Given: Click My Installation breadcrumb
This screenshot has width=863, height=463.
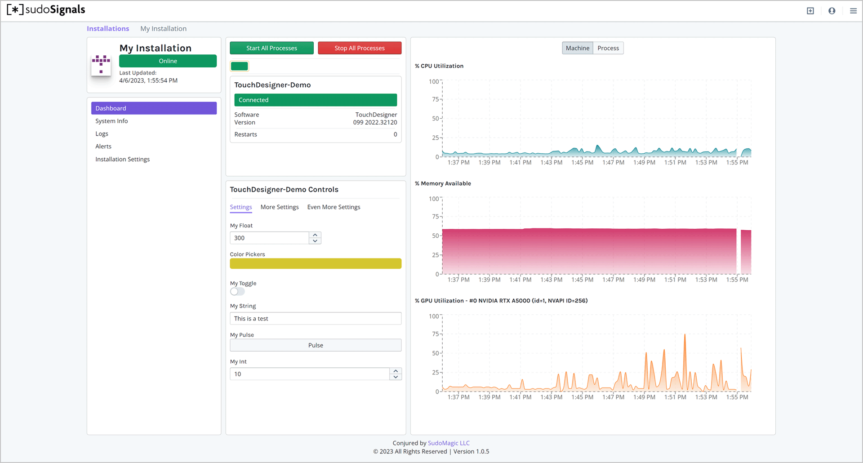Looking at the screenshot, I should point(163,29).
